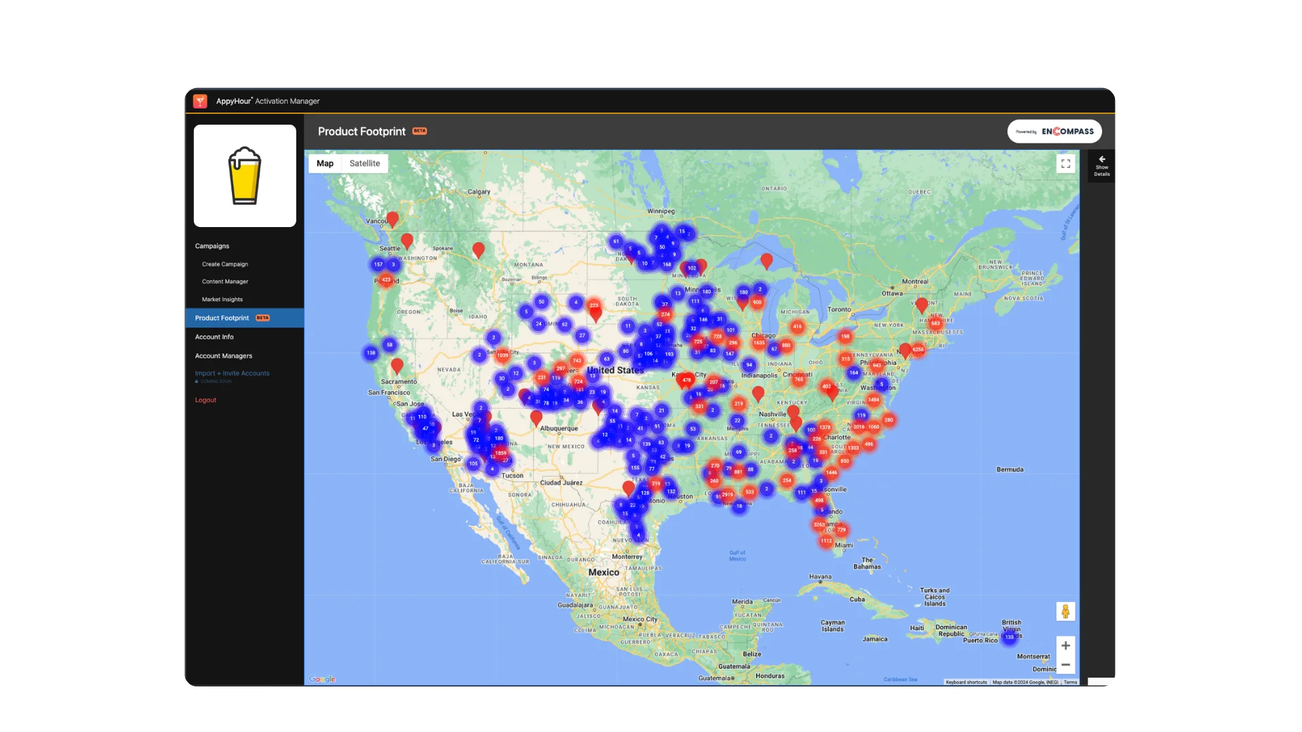Collapse the details panel with Show Details

[x=1101, y=166]
